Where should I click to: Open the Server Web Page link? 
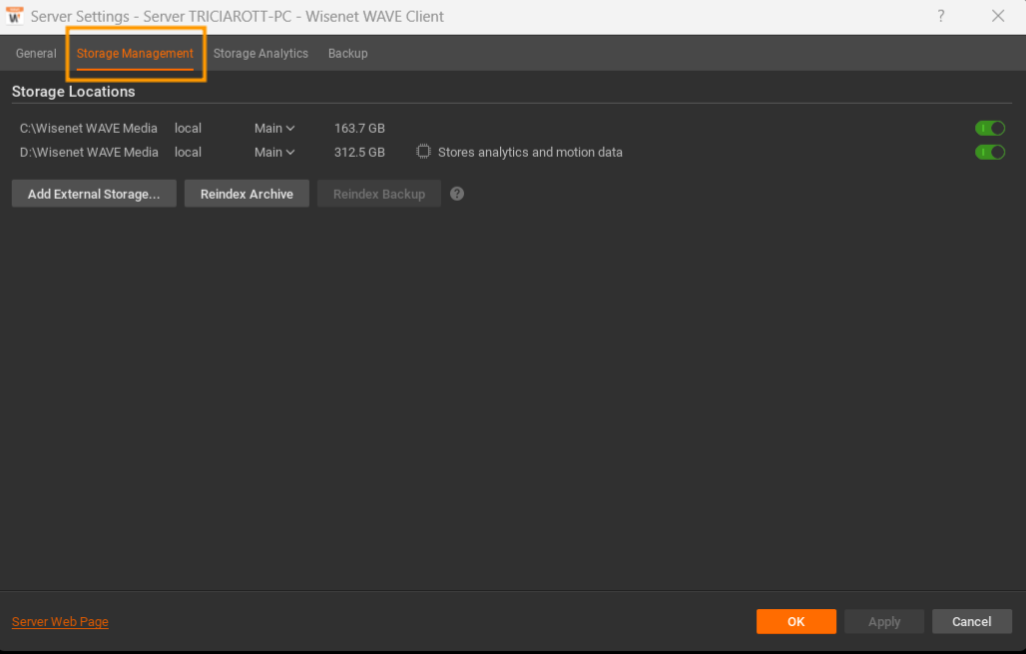pyautogui.click(x=60, y=622)
